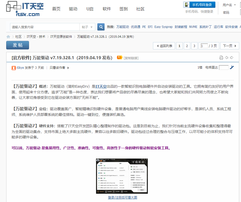Open the 万能驱动 software screenshot thumbnail

(x=122, y=176)
